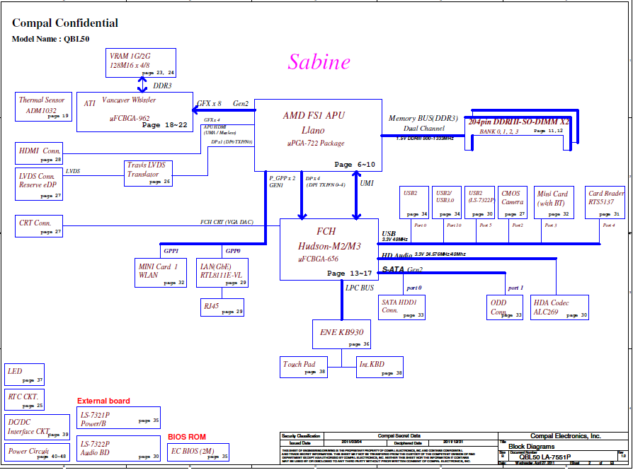Click the AMD FS1 APU Llano block
Viewport: 633px width, 470px height.
click(x=318, y=135)
